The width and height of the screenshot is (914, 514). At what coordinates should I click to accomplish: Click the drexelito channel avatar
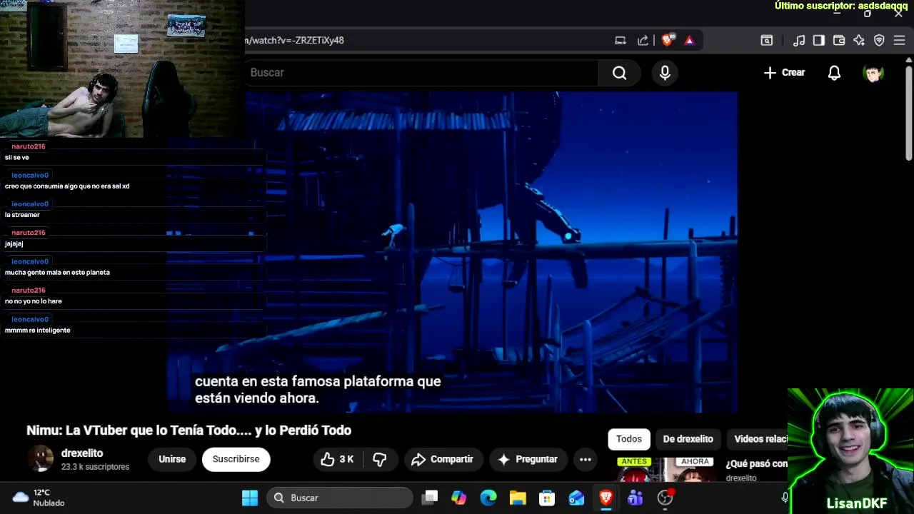click(40, 459)
